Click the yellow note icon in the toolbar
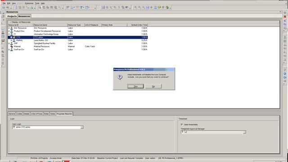The height and width of the screenshot is (162, 288). click(x=159, y=7)
